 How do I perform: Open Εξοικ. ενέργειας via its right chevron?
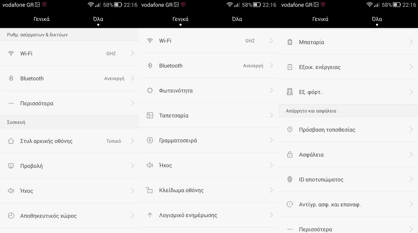[x=411, y=67]
